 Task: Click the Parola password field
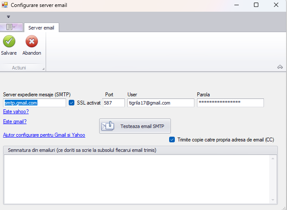230,103
